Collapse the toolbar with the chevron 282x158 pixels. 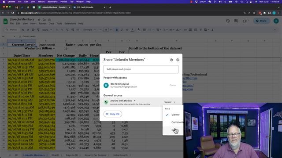tap(275, 30)
